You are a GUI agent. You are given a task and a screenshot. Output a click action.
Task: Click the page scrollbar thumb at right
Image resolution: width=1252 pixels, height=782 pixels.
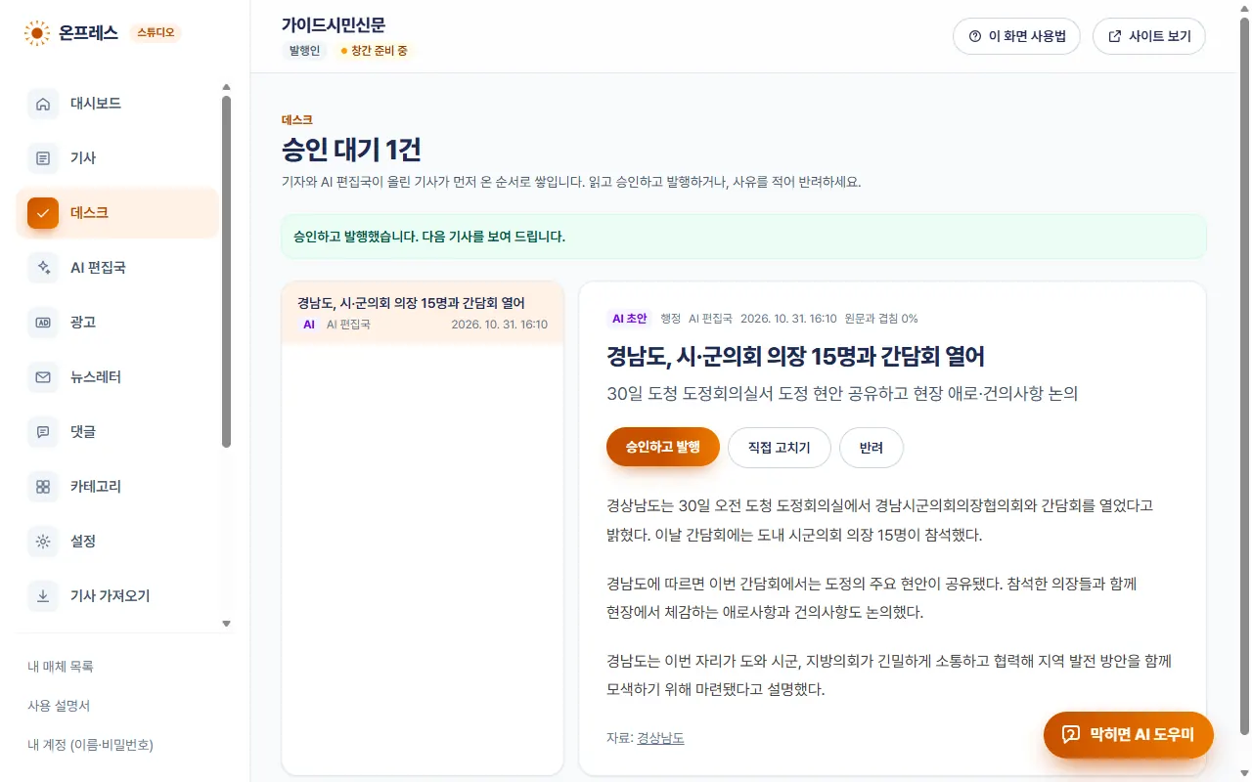coord(1244,376)
